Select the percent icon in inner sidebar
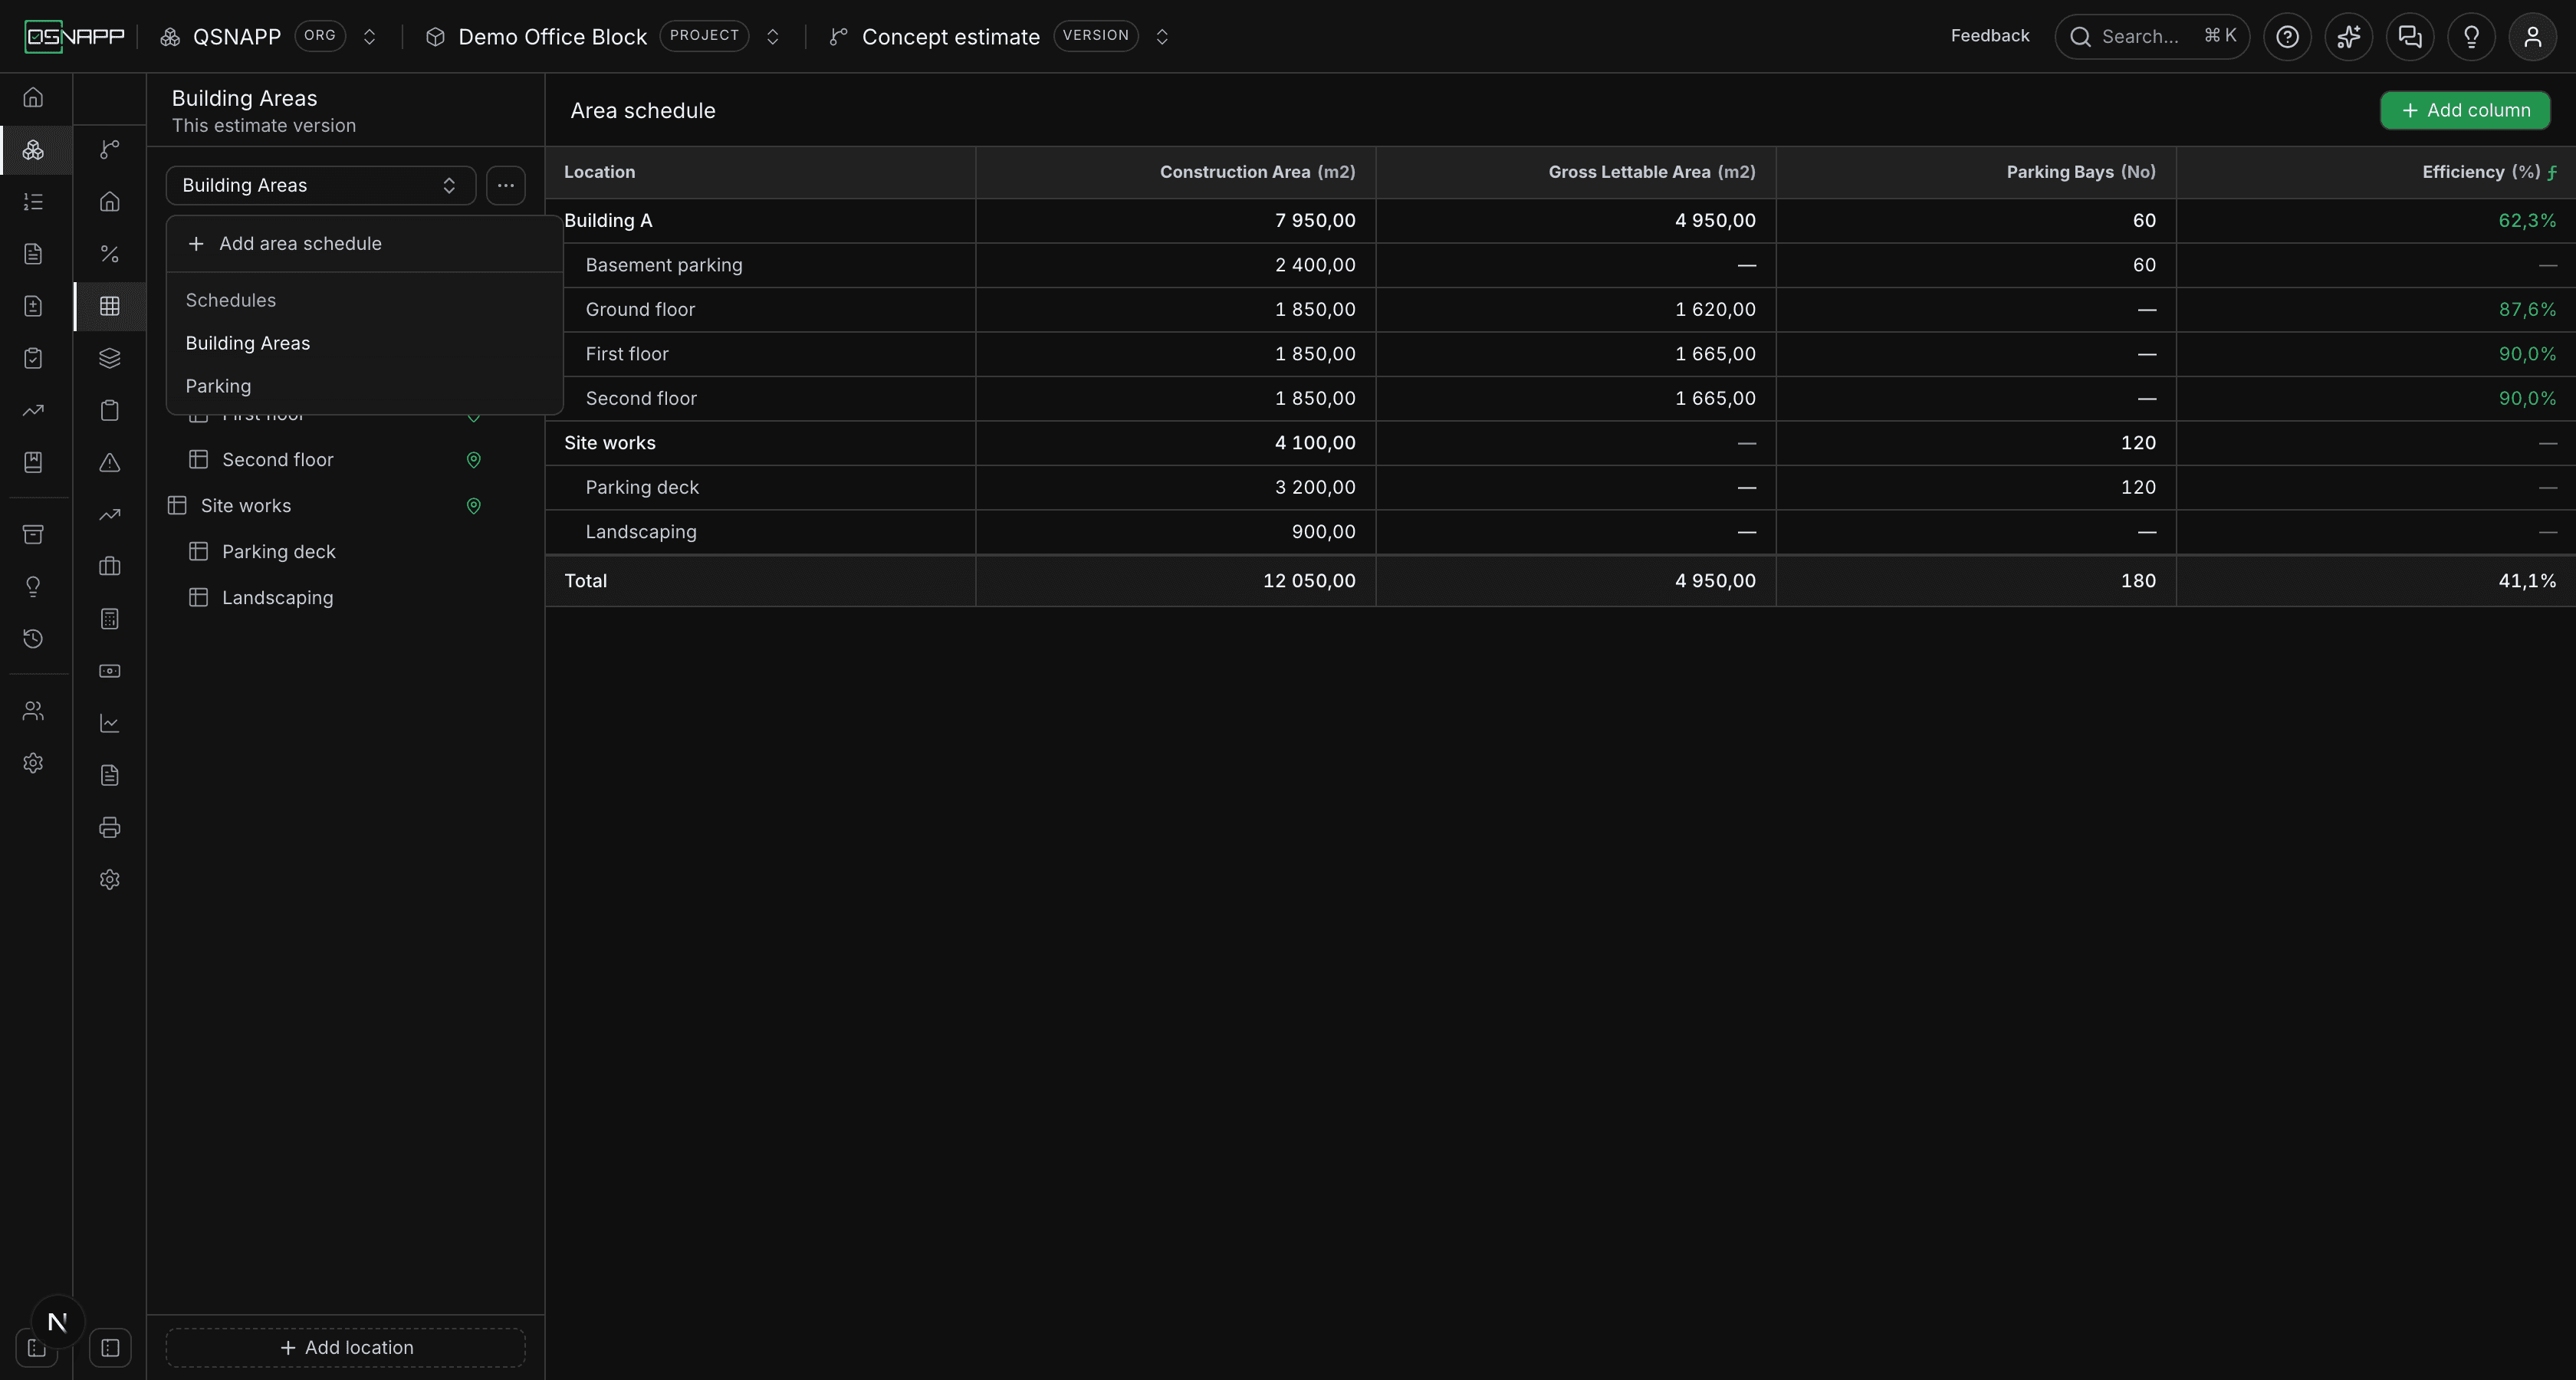 click(x=110, y=254)
